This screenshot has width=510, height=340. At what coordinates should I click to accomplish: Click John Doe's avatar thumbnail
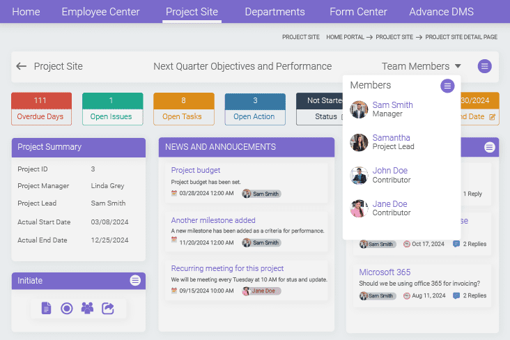359,176
